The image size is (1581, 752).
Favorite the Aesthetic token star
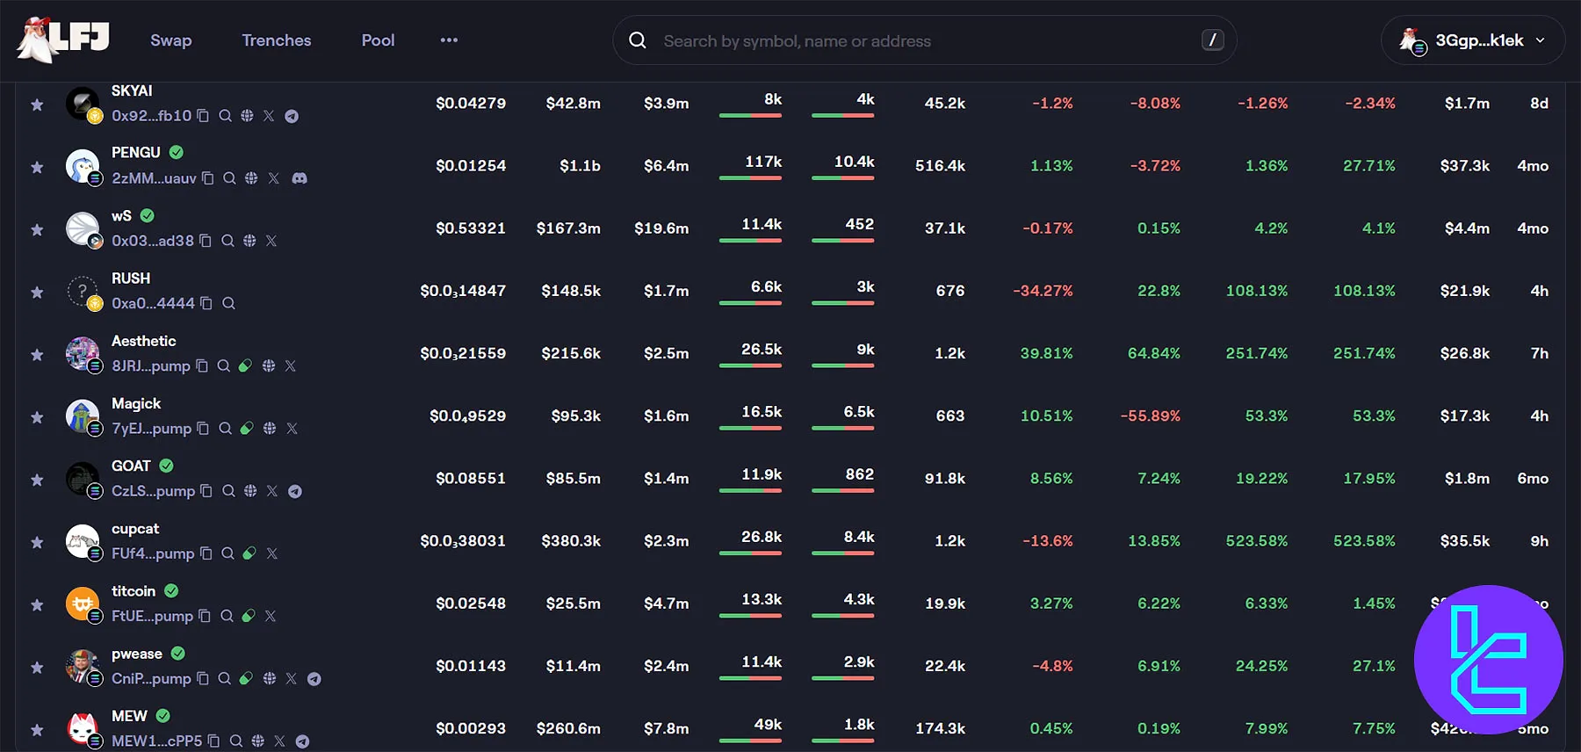[37, 355]
